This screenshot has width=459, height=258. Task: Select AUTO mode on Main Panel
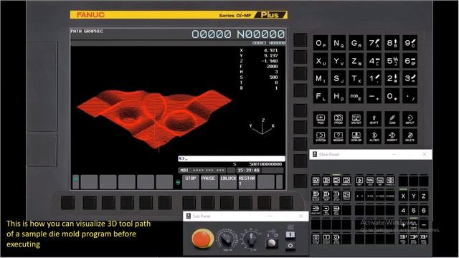(316, 181)
